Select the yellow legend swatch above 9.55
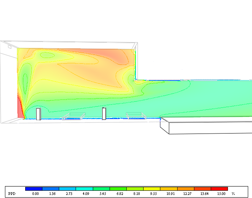 (x=152, y=189)
